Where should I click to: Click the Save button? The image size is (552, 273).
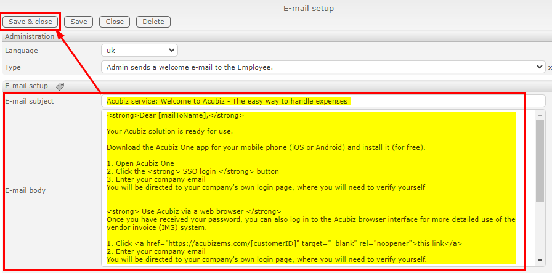(x=78, y=22)
